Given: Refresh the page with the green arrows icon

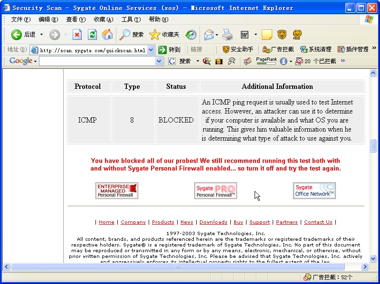Looking at the screenshot, I should coord(92,35).
